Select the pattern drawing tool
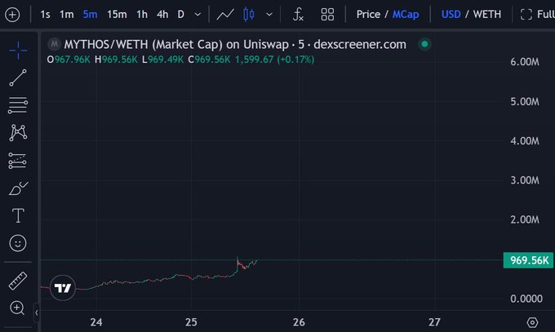This screenshot has width=555, height=332. [18, 133]
